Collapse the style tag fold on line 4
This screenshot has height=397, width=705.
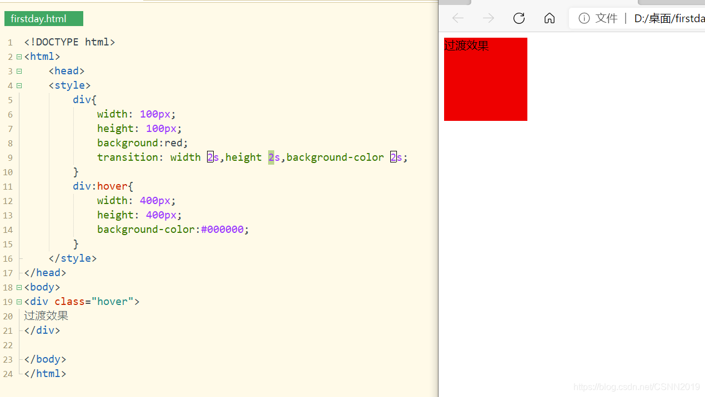click(x=19, y=85)
